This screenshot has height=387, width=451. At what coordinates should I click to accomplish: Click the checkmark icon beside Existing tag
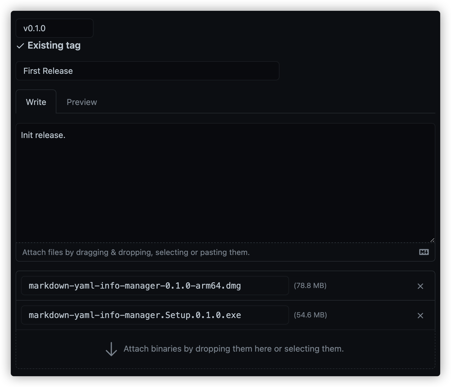tap(20, 46)
